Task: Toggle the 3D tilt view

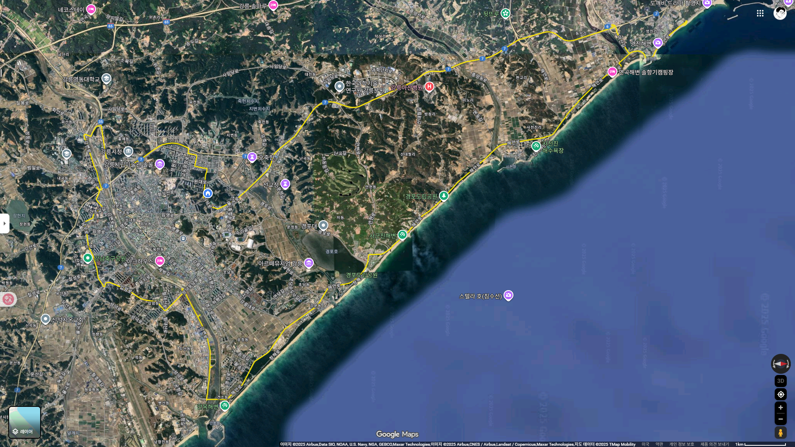Action: tap(781, 381)
